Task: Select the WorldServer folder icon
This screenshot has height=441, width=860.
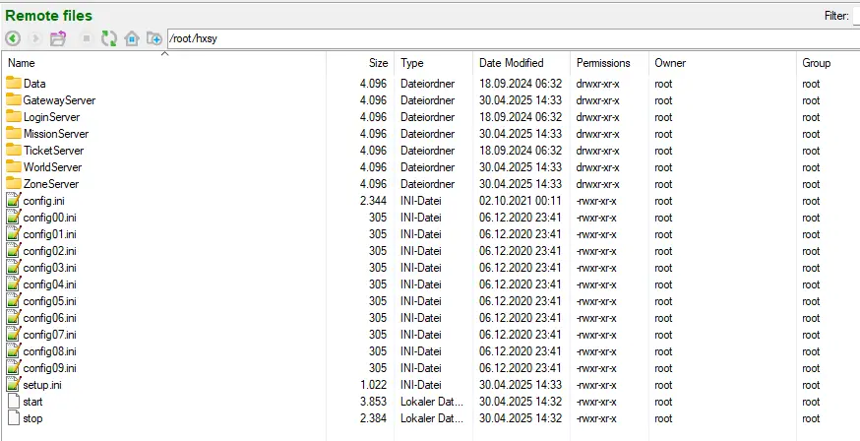Action: pyautogui.click(x=14, y=166)
